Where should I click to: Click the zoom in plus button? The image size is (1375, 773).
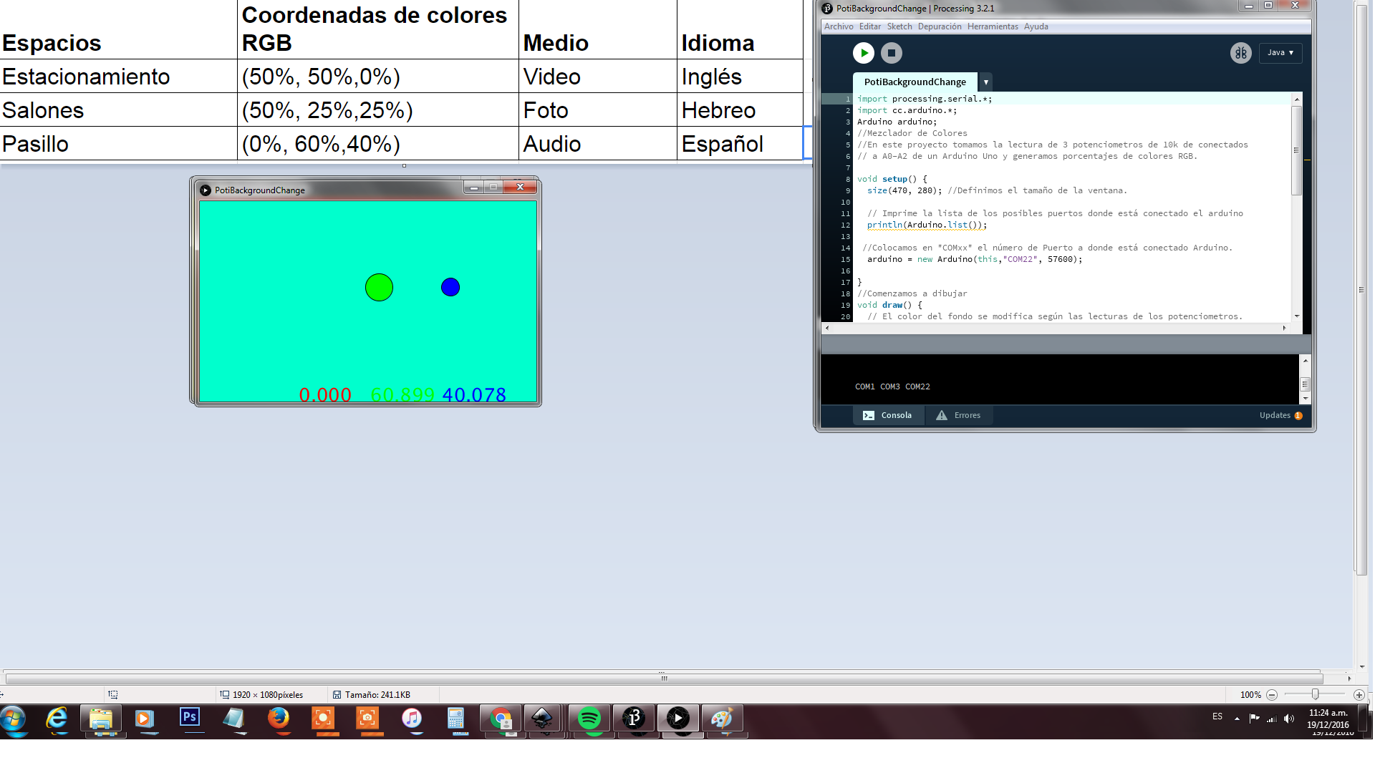(x=1359, y=695)
